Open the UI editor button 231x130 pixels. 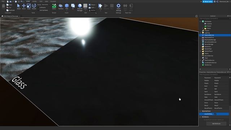pyautogui.click(x=73, y=6)
